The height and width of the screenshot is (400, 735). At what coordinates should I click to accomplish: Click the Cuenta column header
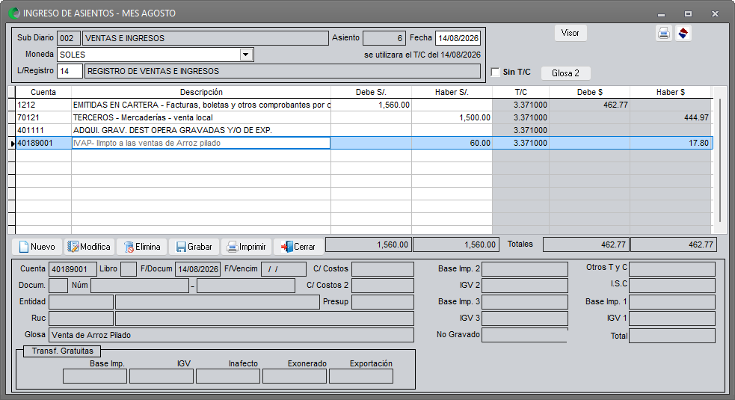(x=43, y=93)
